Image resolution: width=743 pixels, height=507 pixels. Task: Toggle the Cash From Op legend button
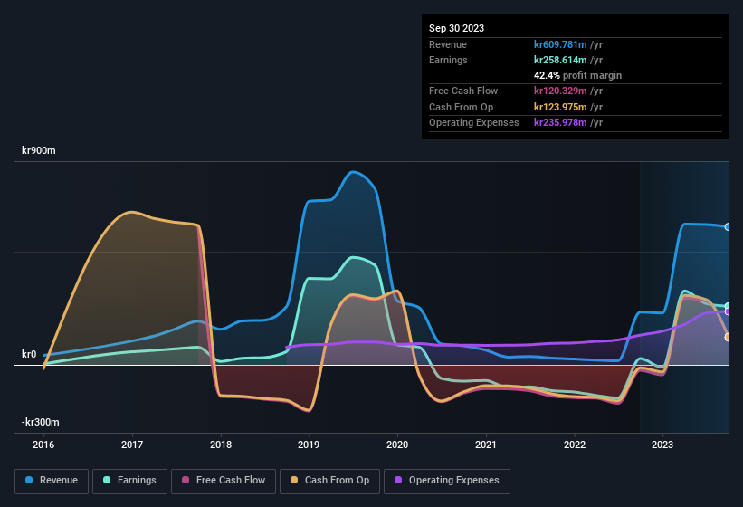coord(329,481)
